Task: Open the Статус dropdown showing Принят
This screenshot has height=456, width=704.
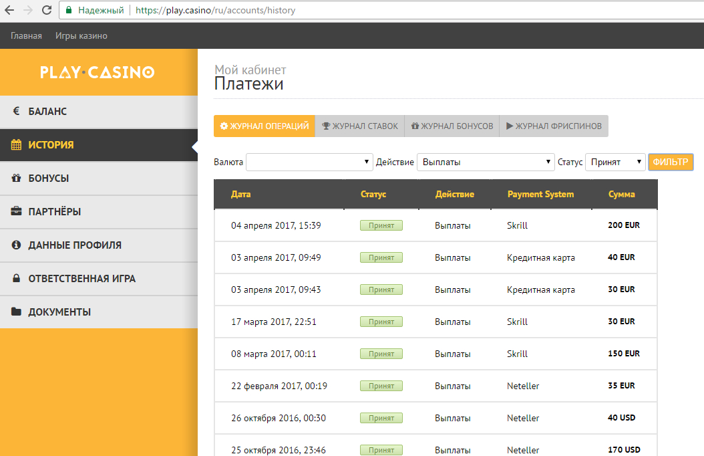Action: tap(614, 162)
